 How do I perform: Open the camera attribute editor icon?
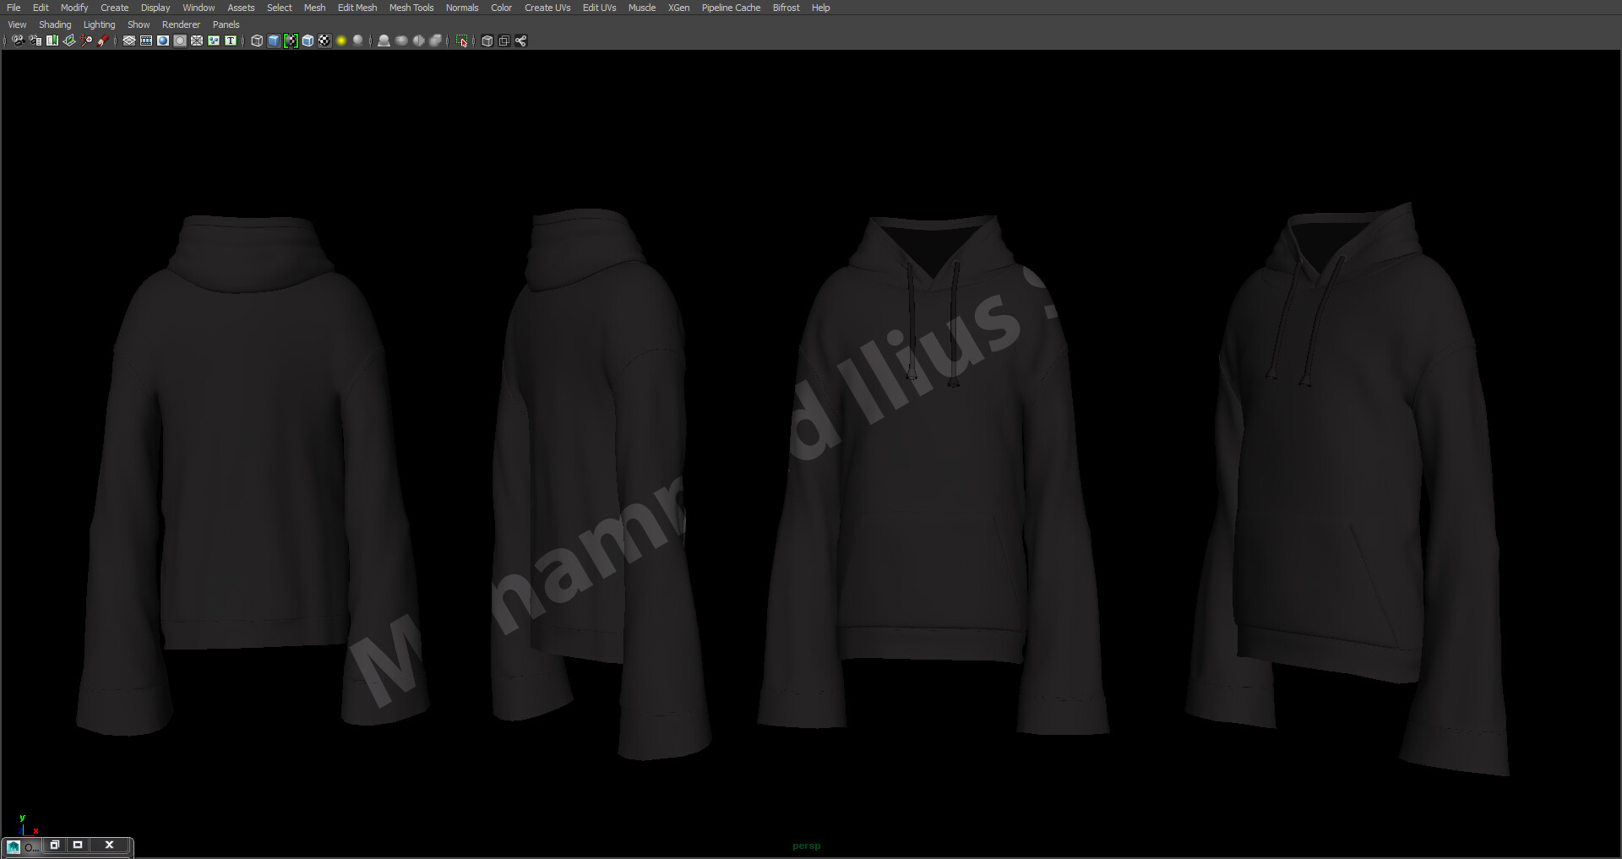pos(34,41)
